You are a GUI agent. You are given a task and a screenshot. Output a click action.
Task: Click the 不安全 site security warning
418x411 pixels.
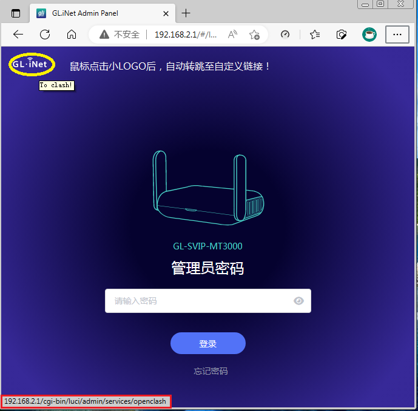120,35
